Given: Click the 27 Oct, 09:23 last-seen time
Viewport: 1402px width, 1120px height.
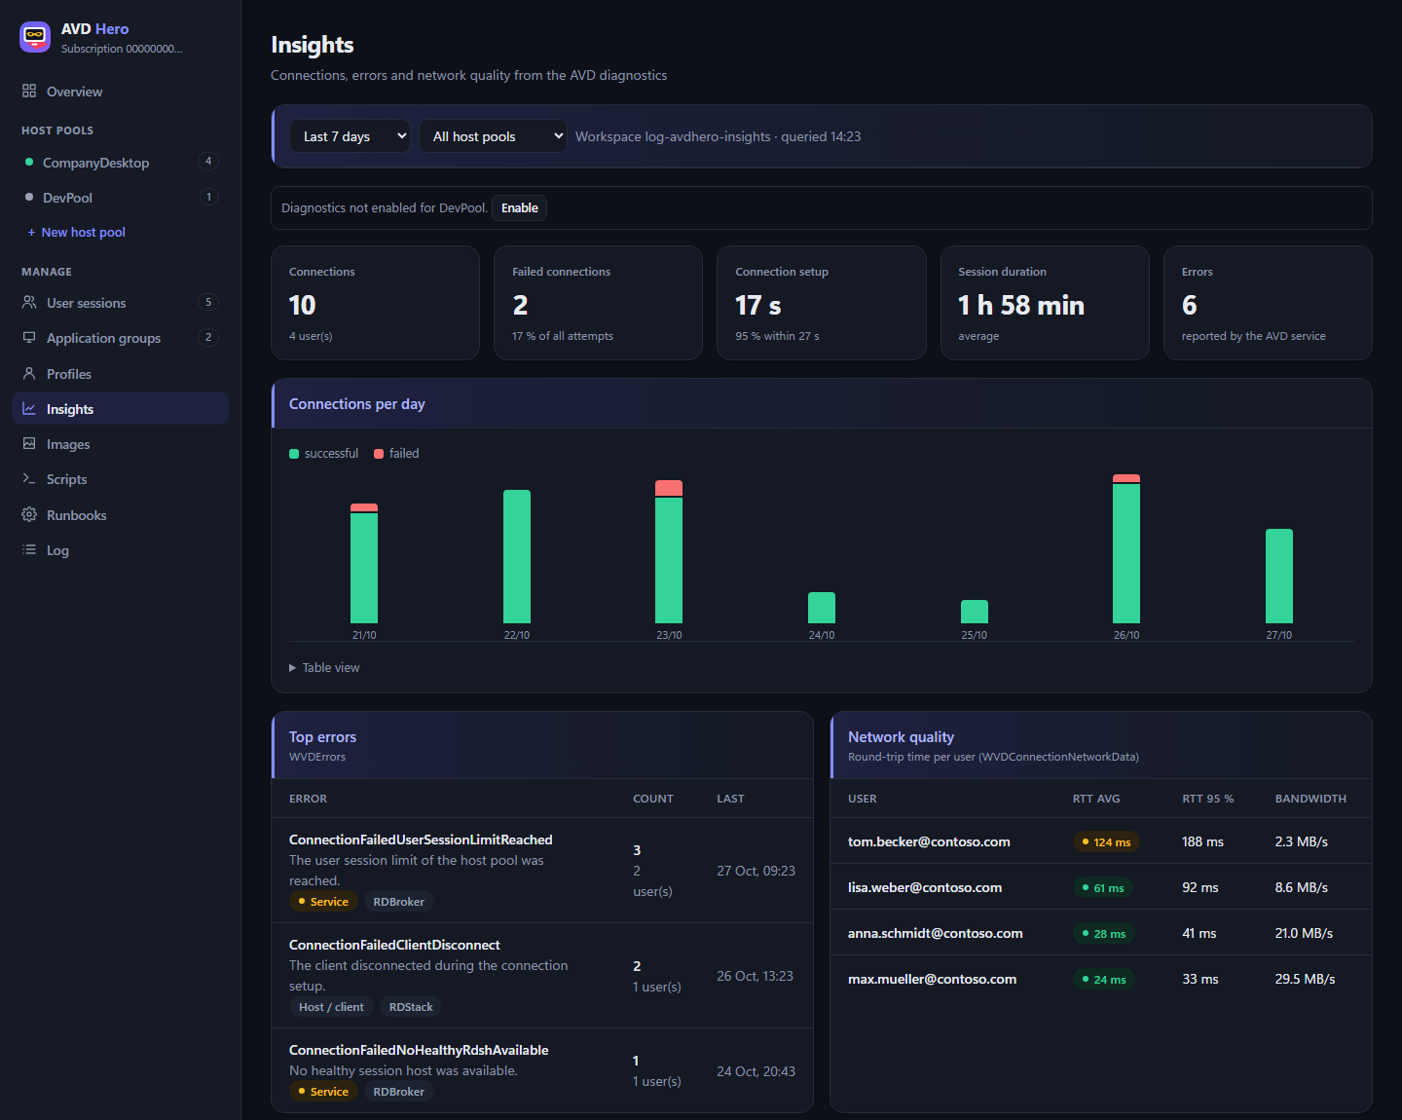Looking at the screenshot, I should coord(756,871).
